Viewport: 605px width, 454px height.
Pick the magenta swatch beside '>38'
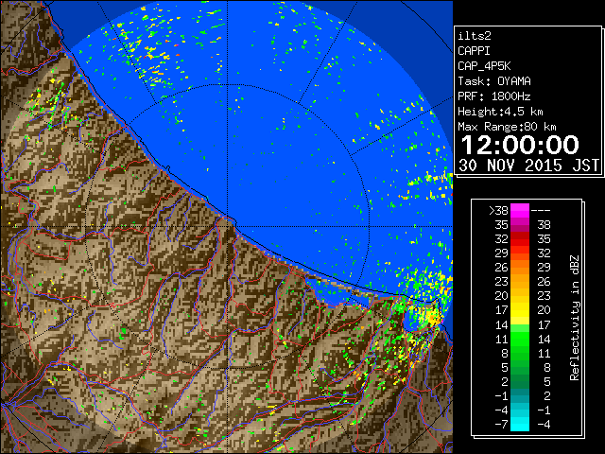coord(520,210)
